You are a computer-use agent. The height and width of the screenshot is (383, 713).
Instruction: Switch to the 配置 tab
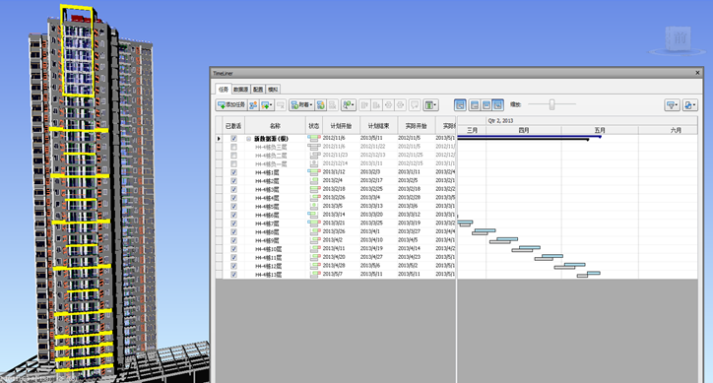tap(258, 90)
